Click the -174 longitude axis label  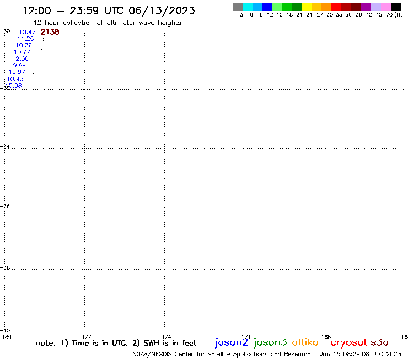(x=164, y=337)
